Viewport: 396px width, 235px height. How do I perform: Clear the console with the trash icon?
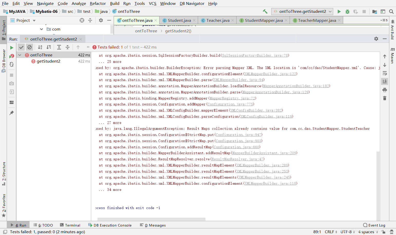pyautogui.click(x=385, y=98)
